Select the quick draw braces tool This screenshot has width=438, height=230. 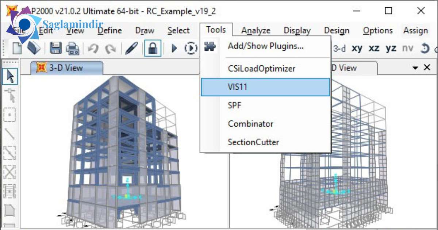click(10, 153)
